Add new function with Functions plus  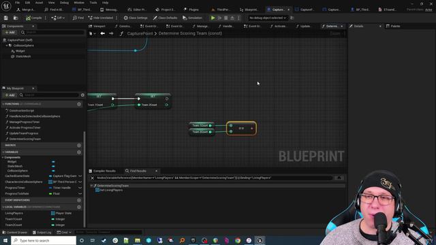pyautogui.click(x=79, y=104)
